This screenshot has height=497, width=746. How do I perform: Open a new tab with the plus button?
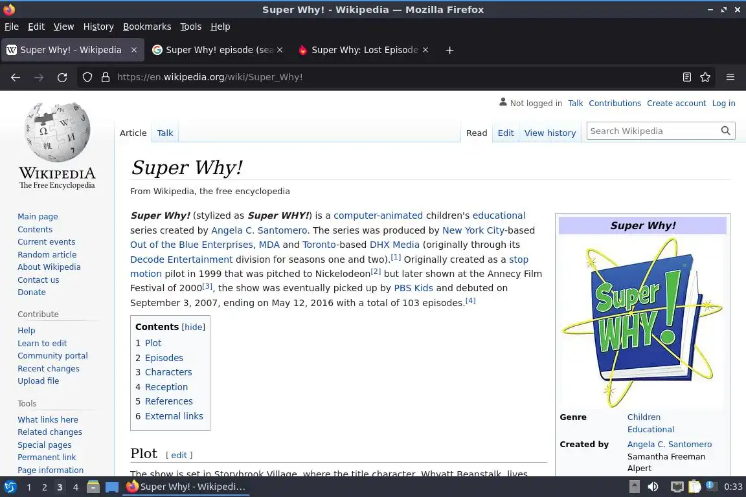coord(449,50)
